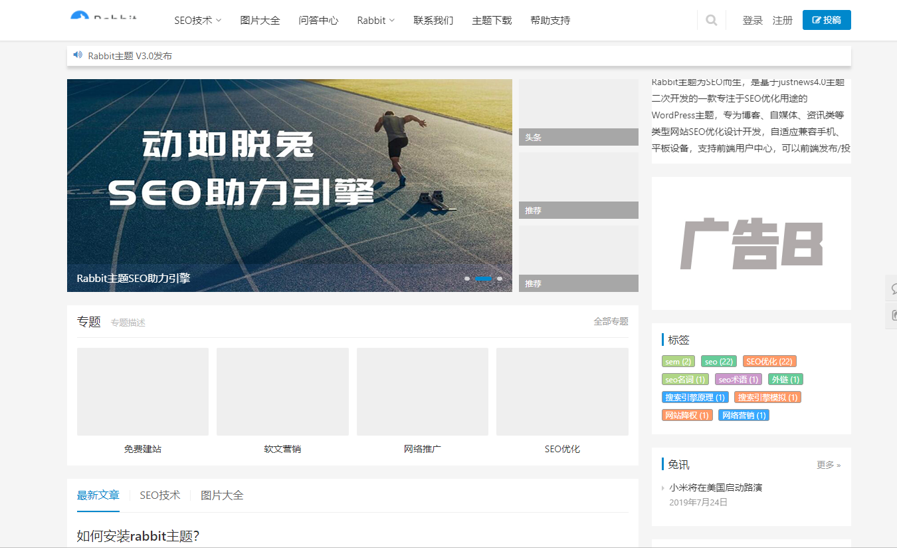Screen dimensions: 897x548
Task: Open 联系我们 page
Action: tap(433, 21)
